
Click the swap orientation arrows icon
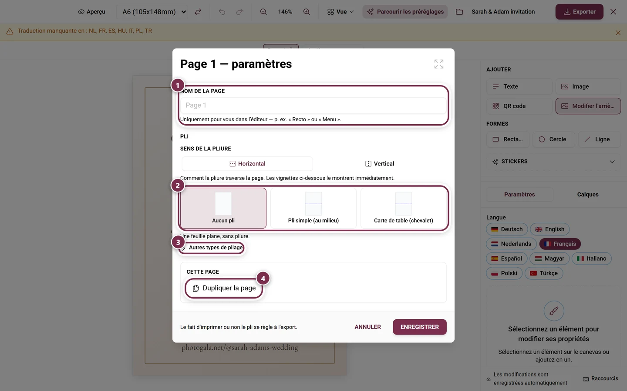coord(198,12)
